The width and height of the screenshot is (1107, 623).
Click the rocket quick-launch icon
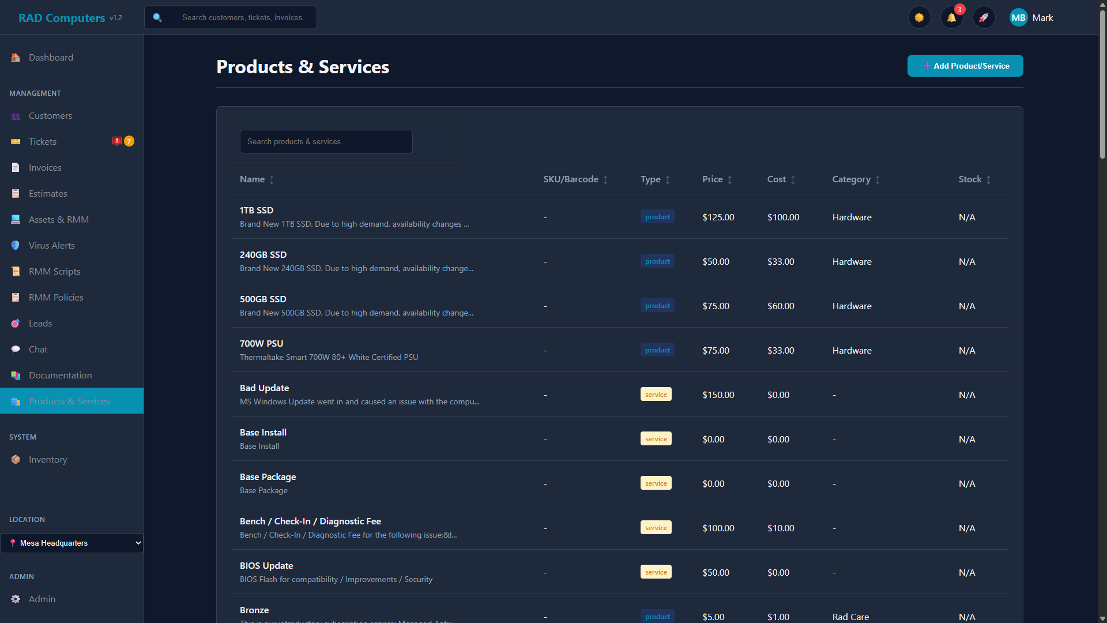point(984,17)
